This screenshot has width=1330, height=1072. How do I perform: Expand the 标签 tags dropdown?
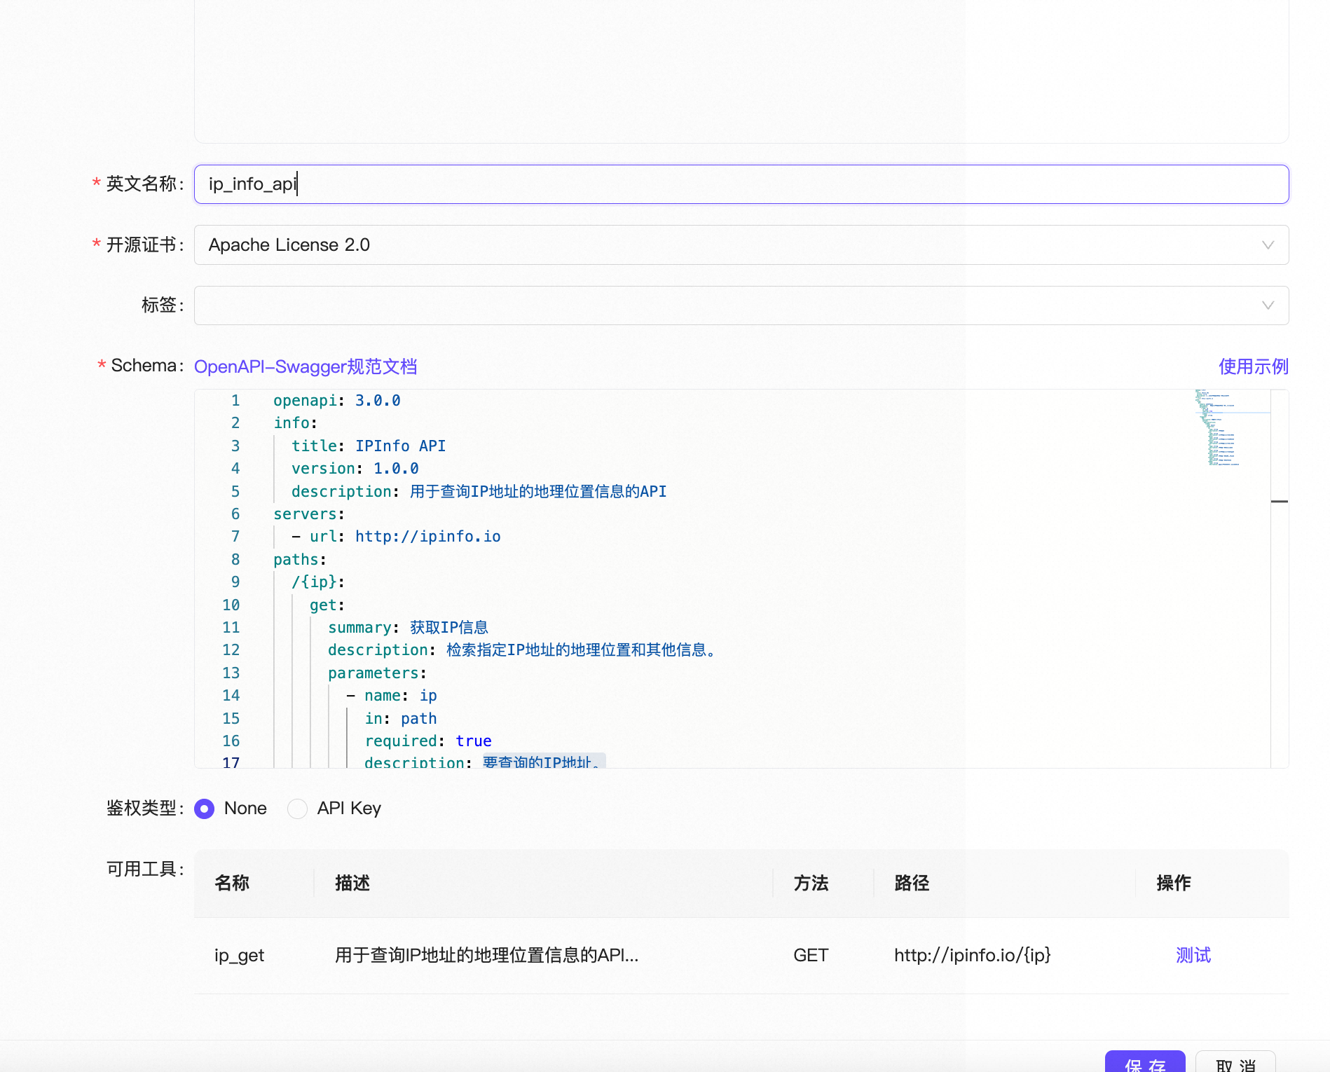741,305
